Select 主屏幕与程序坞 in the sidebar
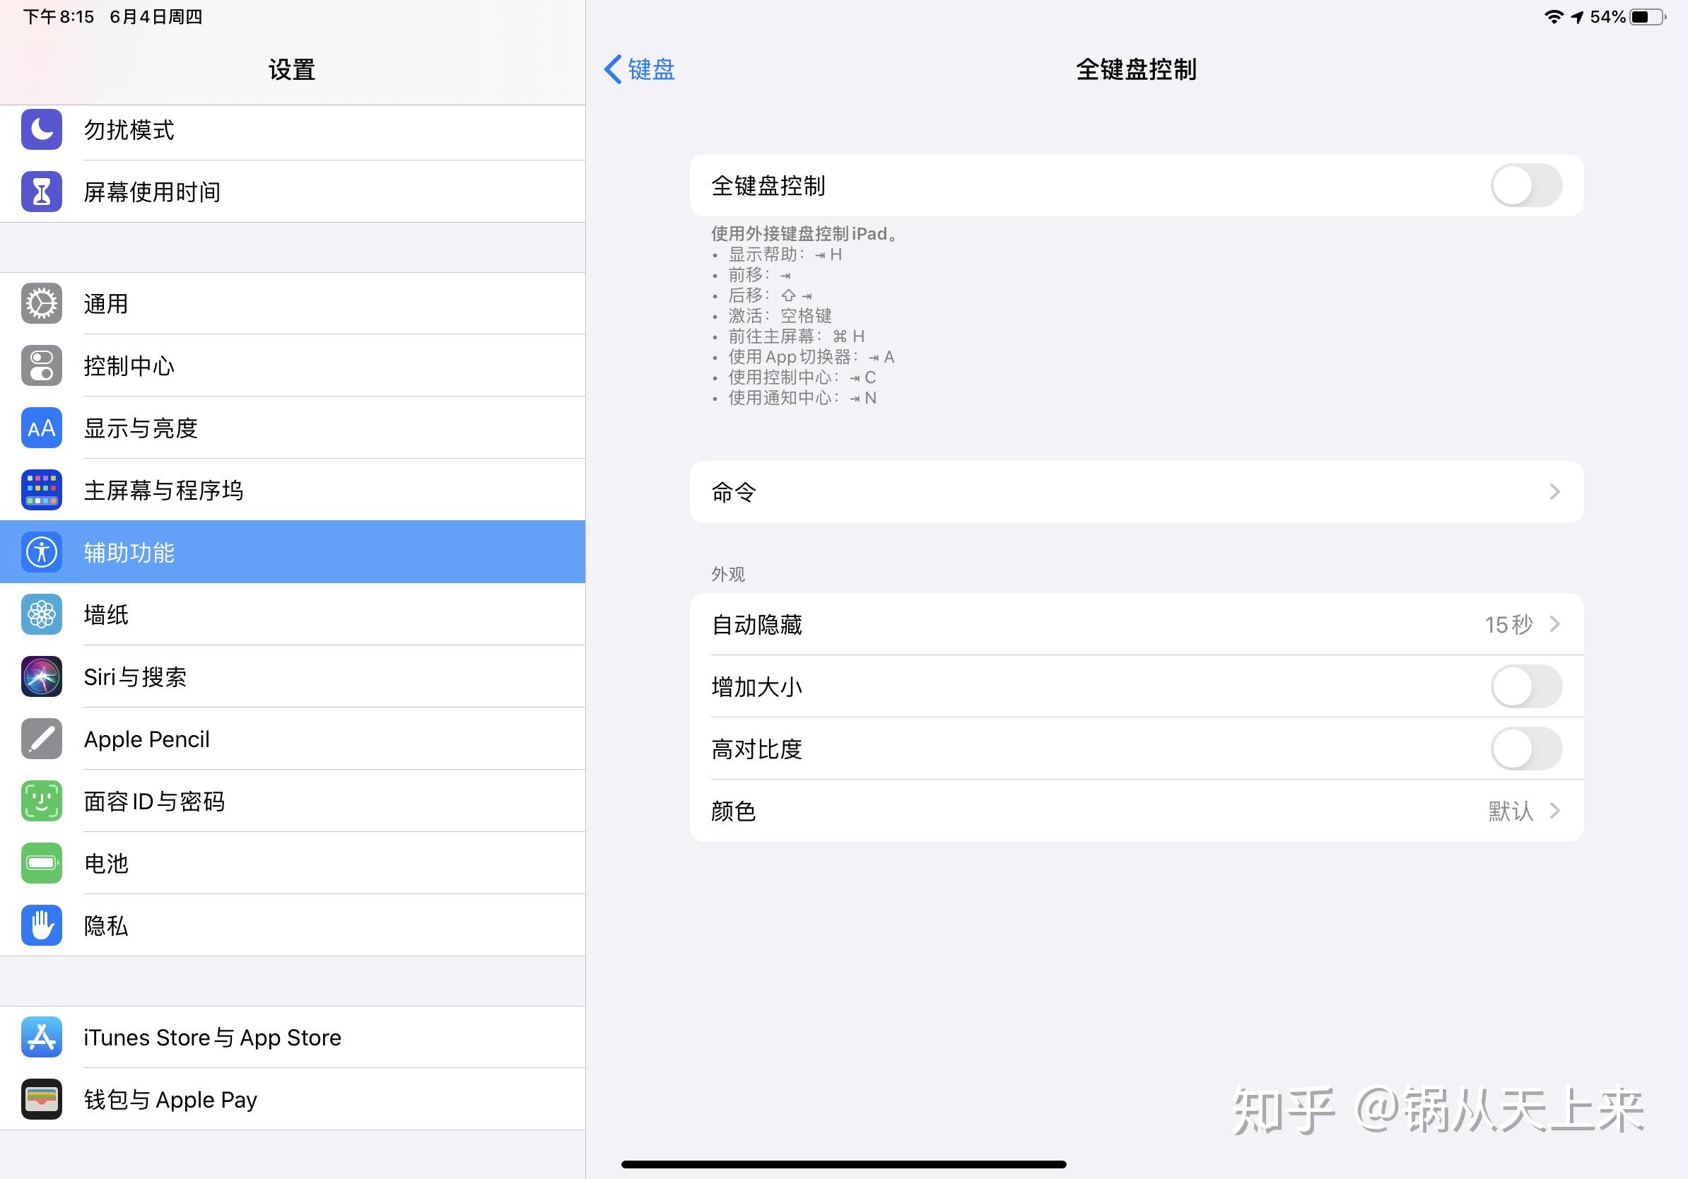The height and width of the screenshot is (1179, 1688). point(293,490)
